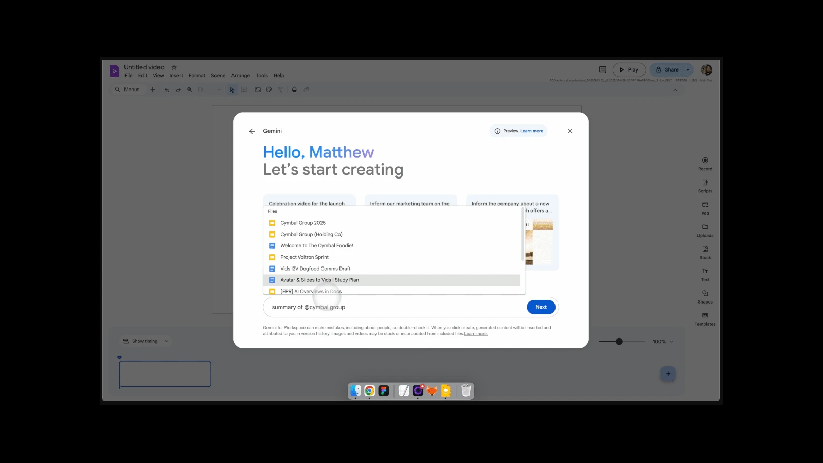
Task: Click the timeline zoom slider handle
Action: coord(619,342)
